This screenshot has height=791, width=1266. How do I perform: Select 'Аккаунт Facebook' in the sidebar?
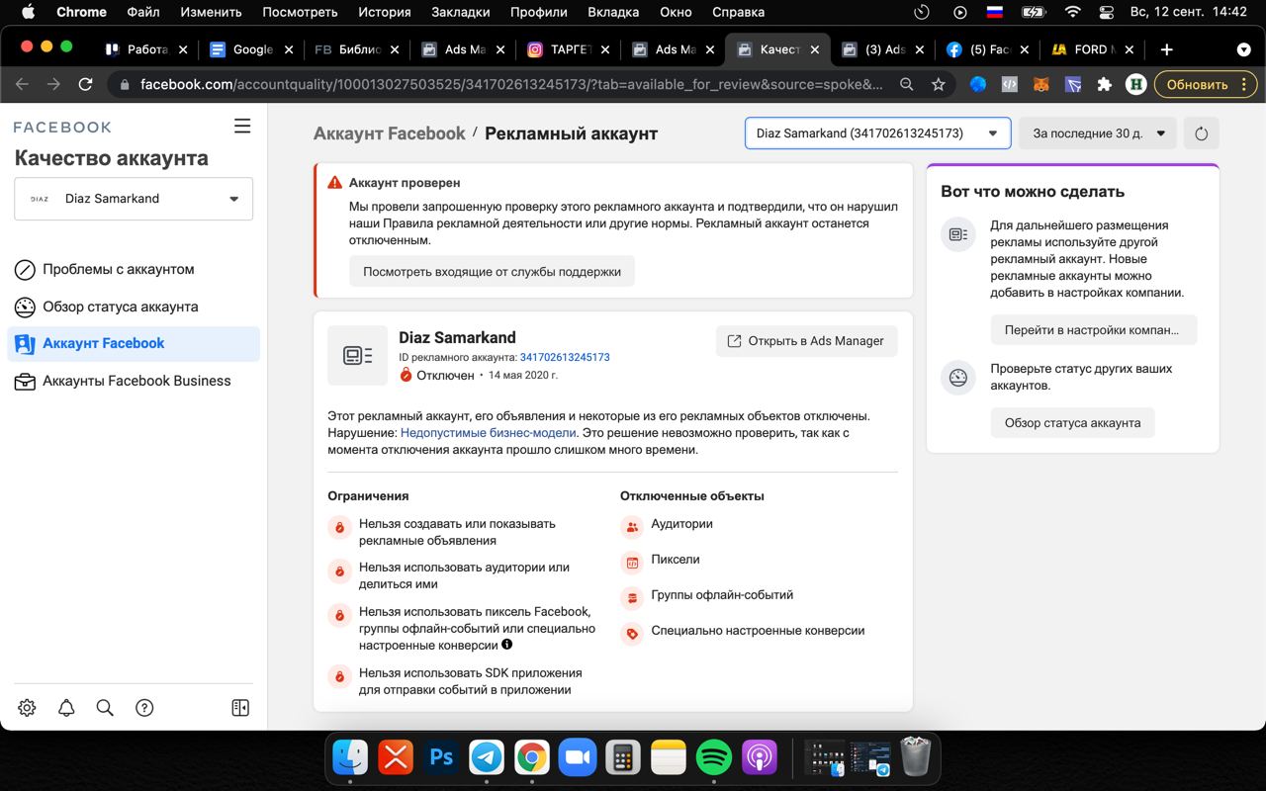pos(134,344)
